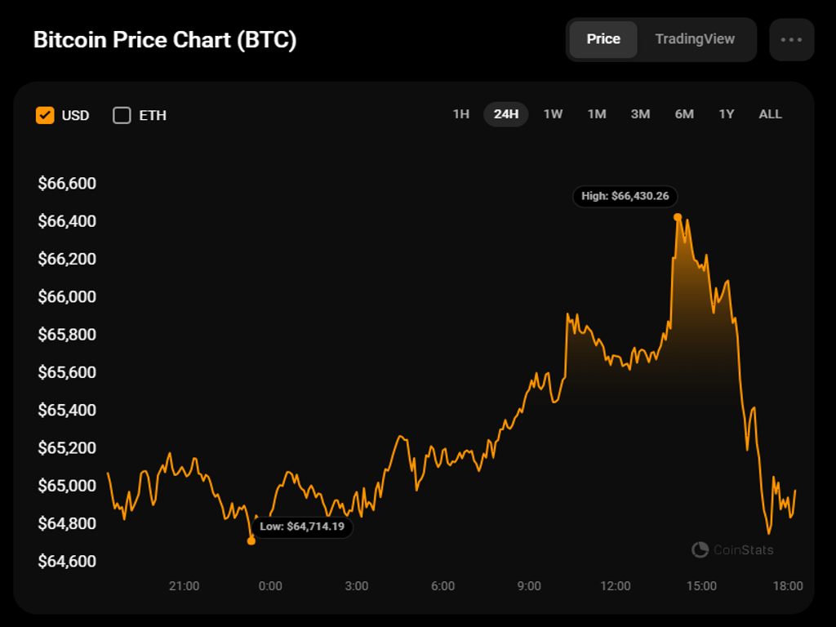Click the Bitcoin Price Chart (BTC) heading

pos(165,40)
